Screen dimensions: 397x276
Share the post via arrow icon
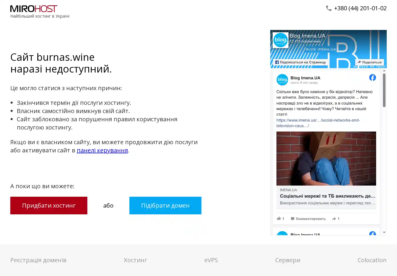point(334,219)
